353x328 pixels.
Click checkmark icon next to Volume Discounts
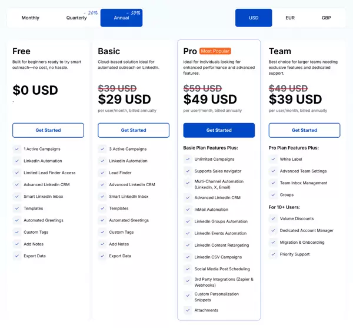[274, 218]
